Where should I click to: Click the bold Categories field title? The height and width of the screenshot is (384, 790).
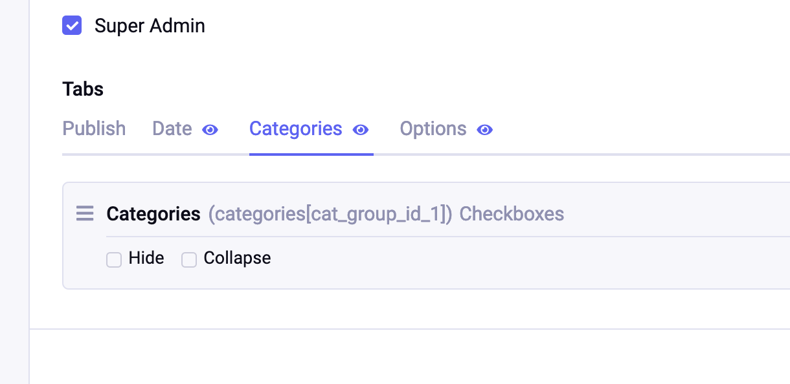pyautogui.click(x=153, y=214)
